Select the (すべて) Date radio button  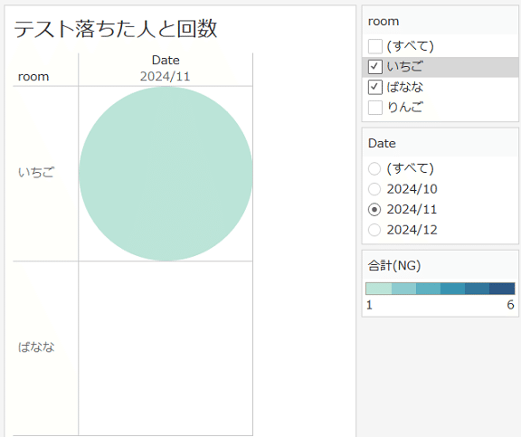[374, 169]
